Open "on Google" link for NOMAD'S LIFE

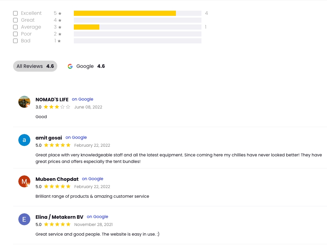[x=82, y=99]
